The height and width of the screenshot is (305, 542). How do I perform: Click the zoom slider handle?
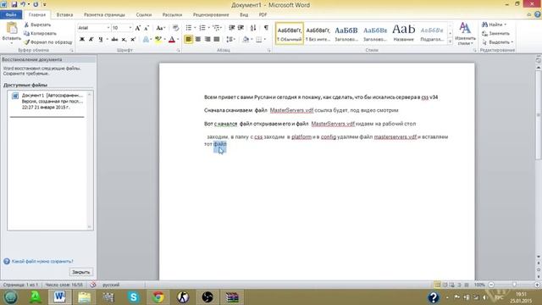pyautogui.click(x=514, y=285)
